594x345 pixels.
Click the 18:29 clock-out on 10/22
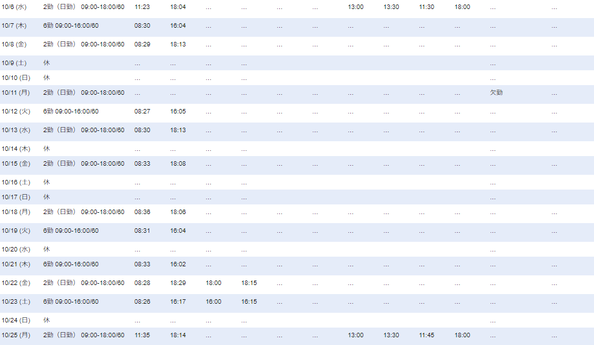(178, 283)
